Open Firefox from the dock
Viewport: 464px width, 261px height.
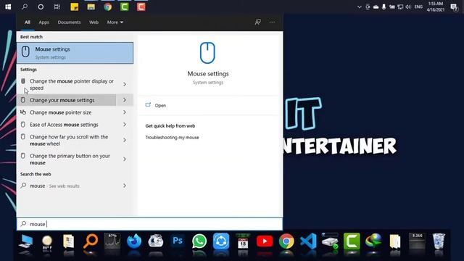[134, 241]
